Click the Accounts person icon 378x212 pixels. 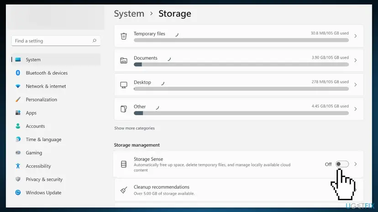click(x=18, y=126)
